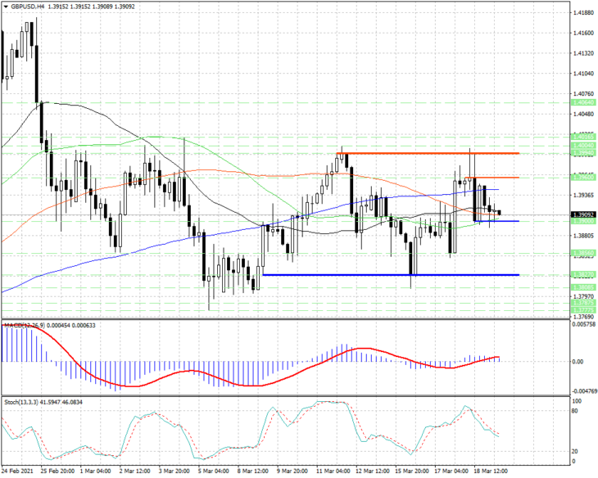Click the Stochastic 80 level scale label
This screenshot has width=598, height=478.
pyautogui.click(x=576, y=411)
